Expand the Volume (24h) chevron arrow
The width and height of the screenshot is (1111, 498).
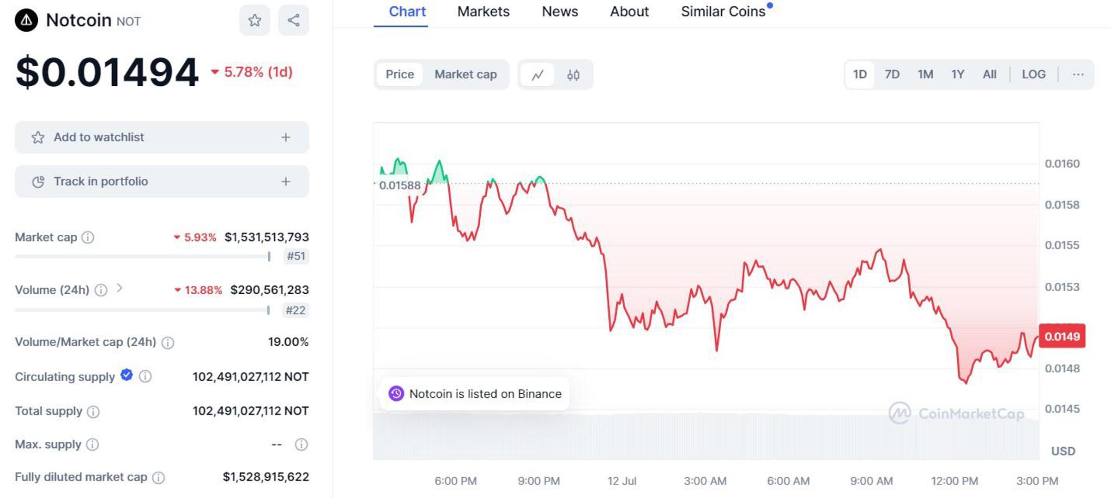(x=120, y=289)
